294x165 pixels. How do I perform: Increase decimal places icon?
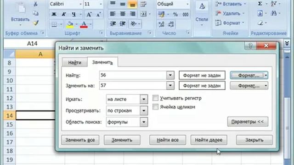(161, 24)
